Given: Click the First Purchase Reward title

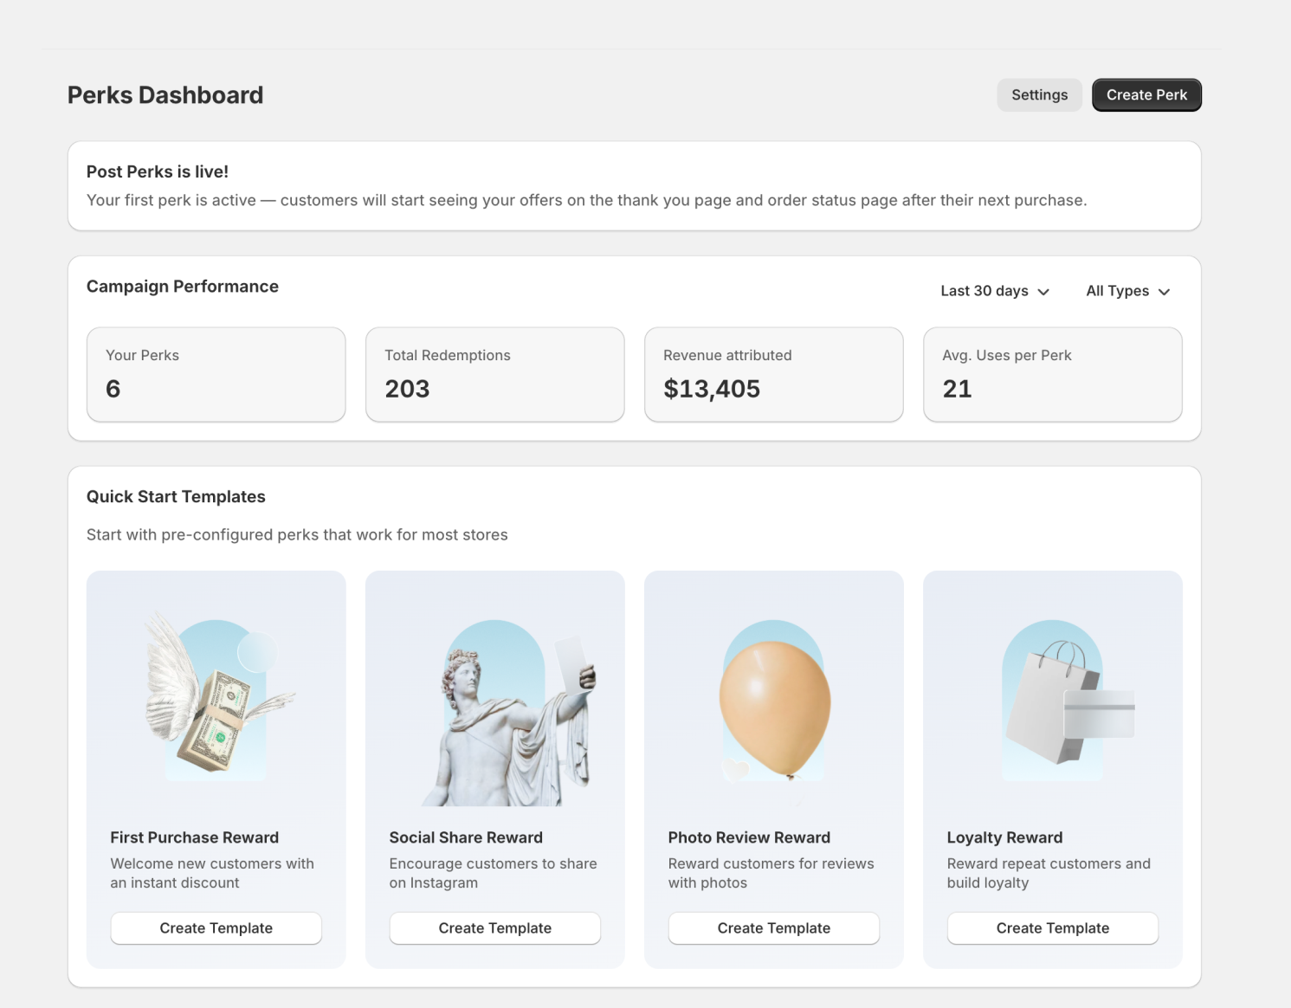Looking at the screenshot, I should click(x=195, y=837).
